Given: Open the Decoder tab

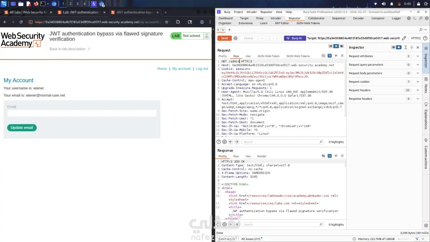Looking at the screenshot, I should (x=358, y=18).
